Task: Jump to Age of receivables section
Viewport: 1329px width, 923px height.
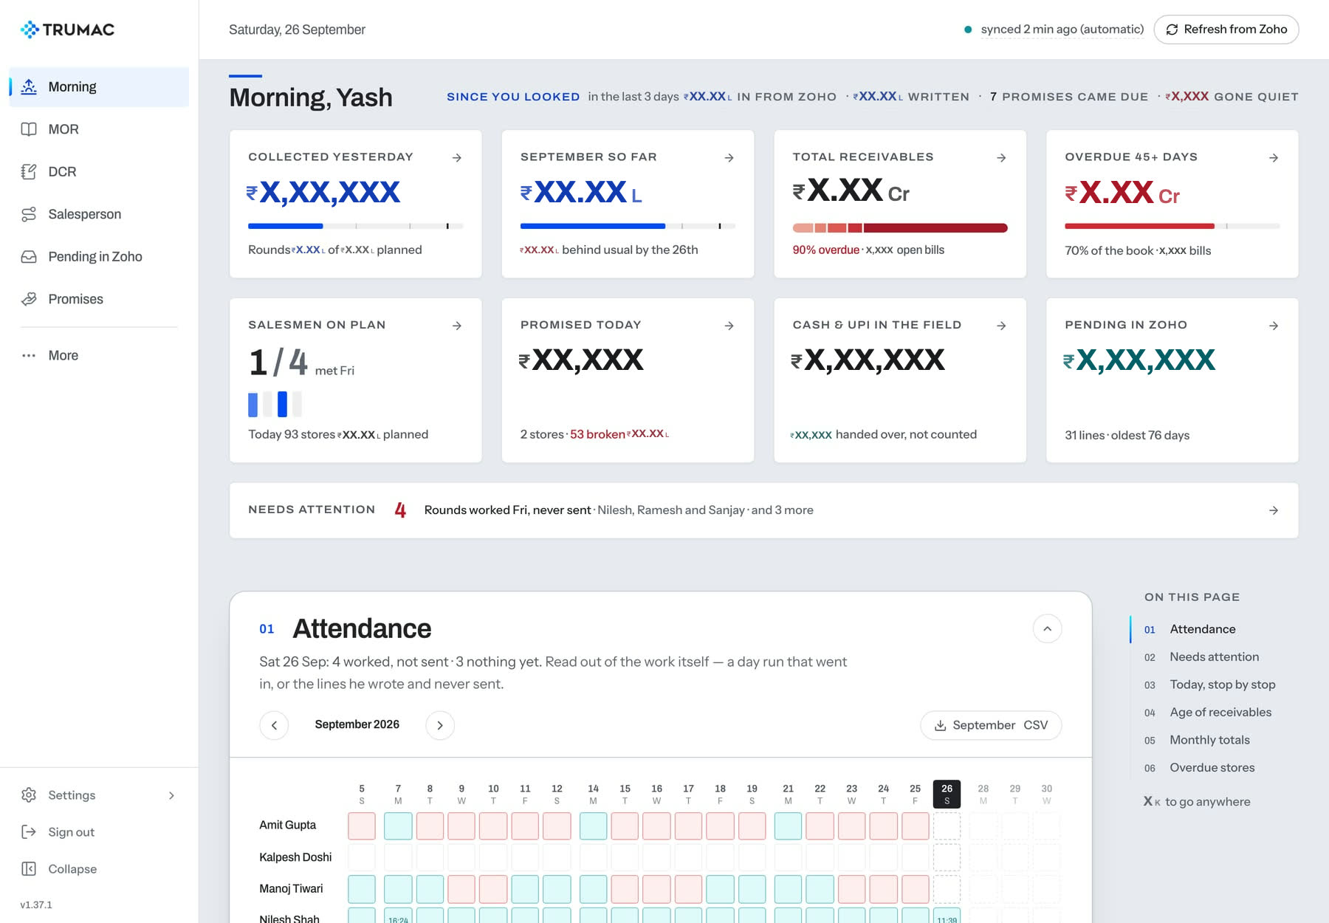Action: tap(1208, 713)
